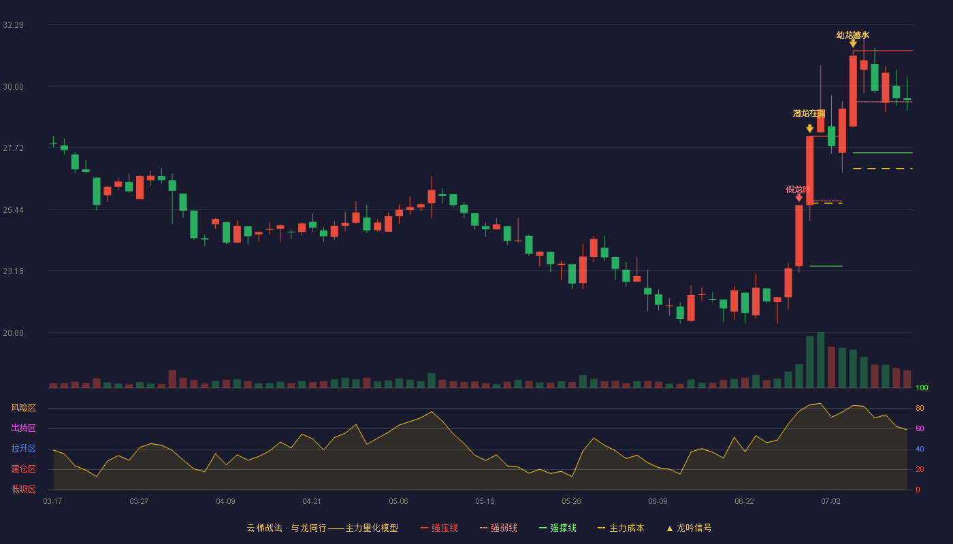The image size is (953, 544).
Task: Toggle the 强撑线 legend entry
Action: point(558,528)
